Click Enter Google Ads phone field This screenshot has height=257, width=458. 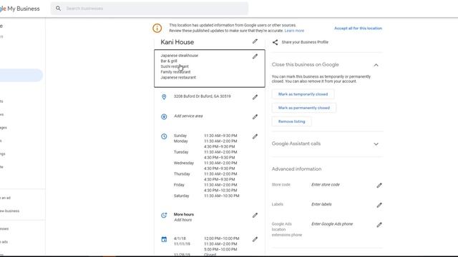click(x=332, y=224)
